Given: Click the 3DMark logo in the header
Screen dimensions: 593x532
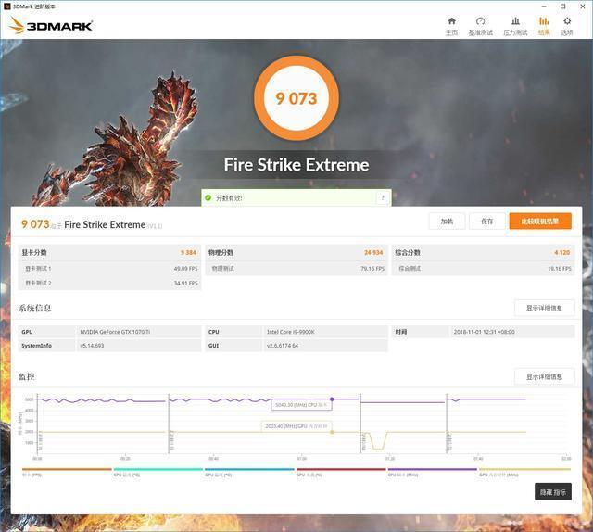Looking at the screenshot, I should click(51, 25).
